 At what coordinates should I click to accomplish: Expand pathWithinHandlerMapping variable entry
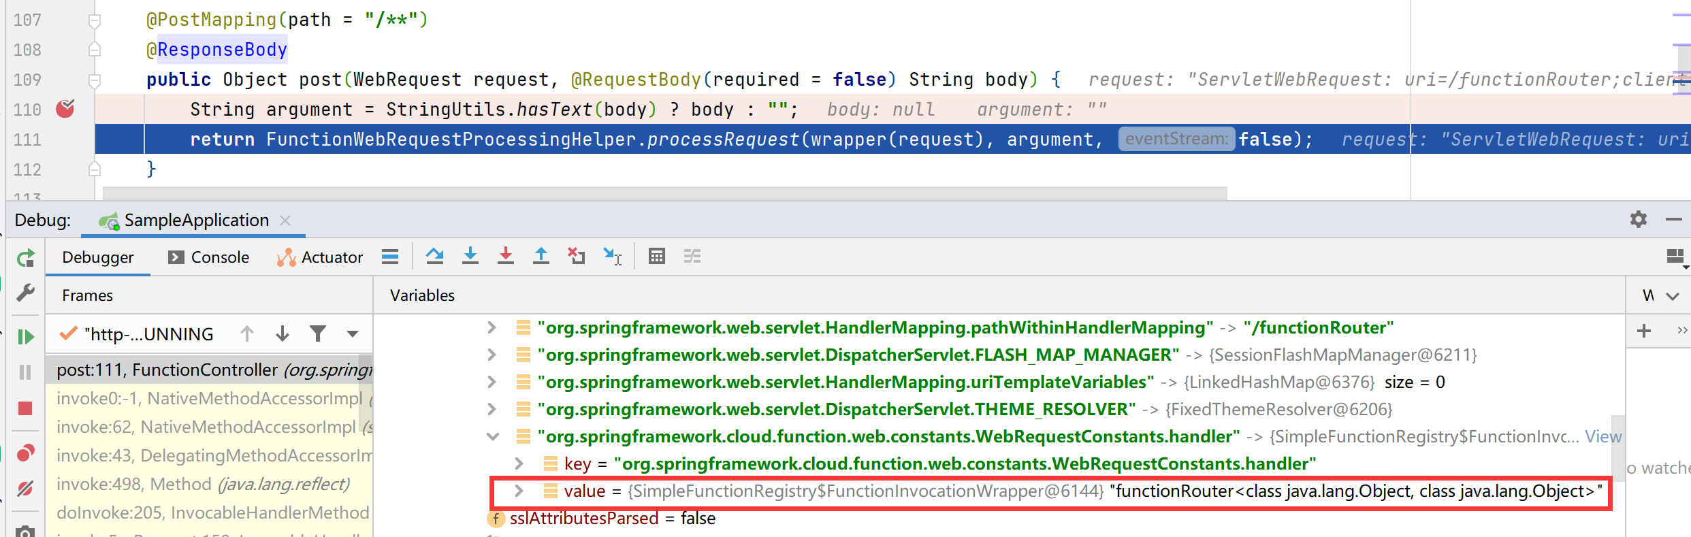click(x=492, y=327)
